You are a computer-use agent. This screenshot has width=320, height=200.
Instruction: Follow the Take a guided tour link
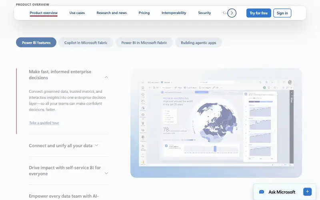44,123
